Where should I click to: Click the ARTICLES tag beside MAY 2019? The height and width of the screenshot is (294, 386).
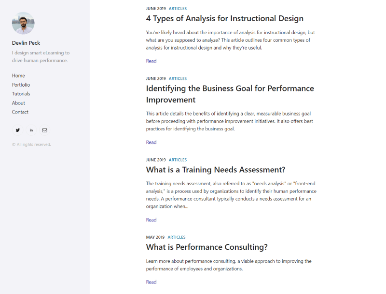[x=177, y=237]
